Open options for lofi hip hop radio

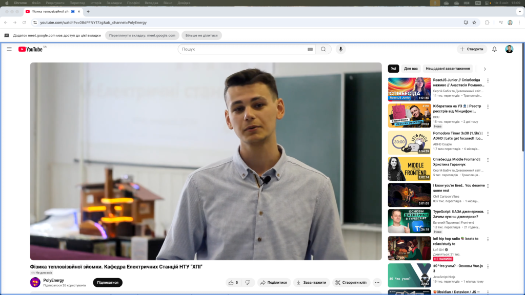pos(488,240)
